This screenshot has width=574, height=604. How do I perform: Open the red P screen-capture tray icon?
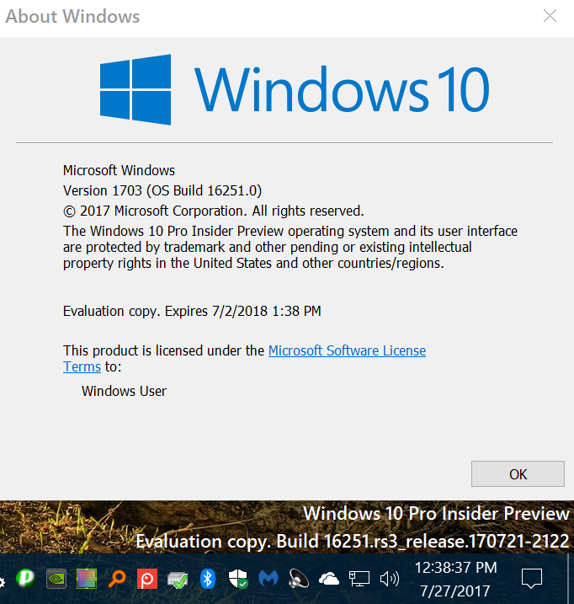147,579
